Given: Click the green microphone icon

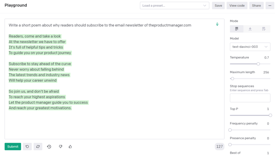Looking at the screenshot, I should click(x=217, y=24).
